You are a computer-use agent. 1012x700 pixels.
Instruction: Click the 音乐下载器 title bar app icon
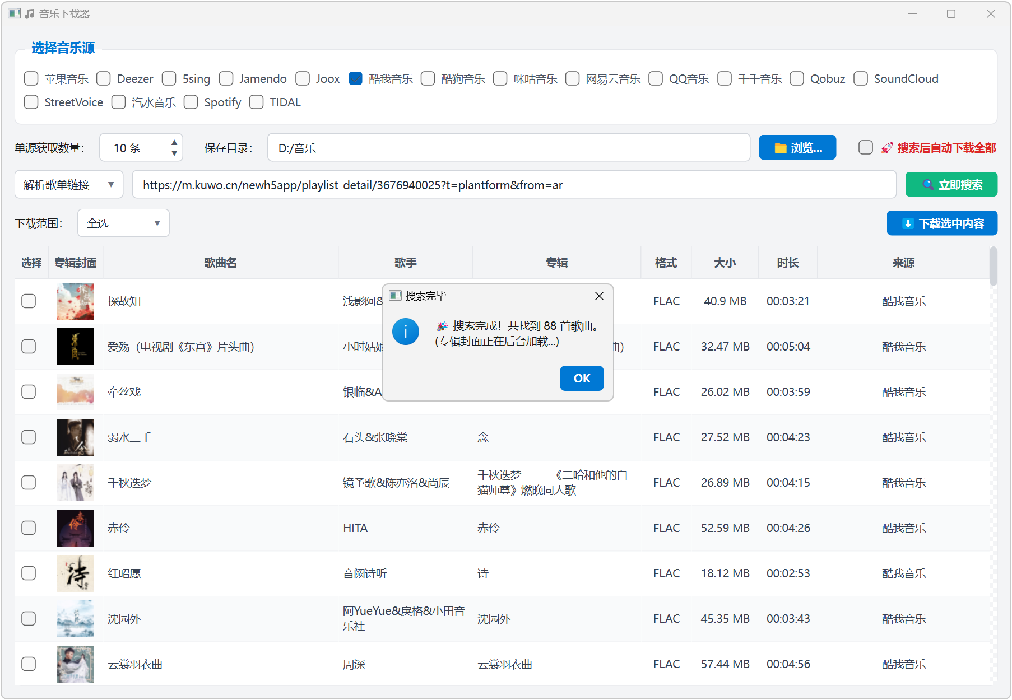(15, 13)
